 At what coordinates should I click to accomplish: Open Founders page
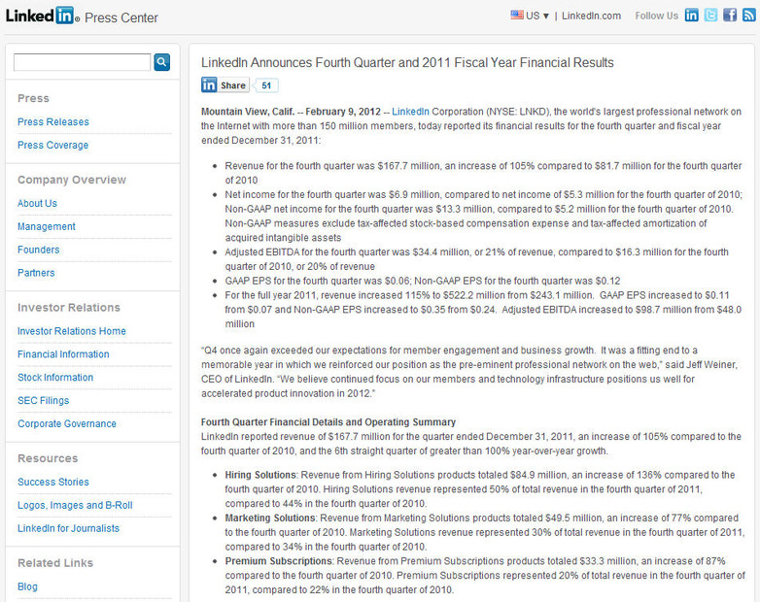point(38,250)
